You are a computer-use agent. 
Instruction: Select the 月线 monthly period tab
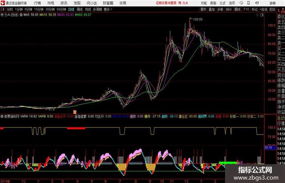pyautogui.click(x=88, y=9)
